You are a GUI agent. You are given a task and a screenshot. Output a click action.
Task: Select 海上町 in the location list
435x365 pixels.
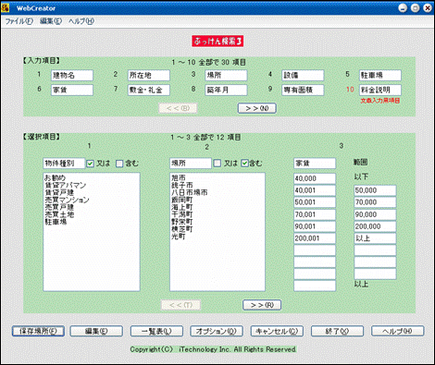coord(182,207)
